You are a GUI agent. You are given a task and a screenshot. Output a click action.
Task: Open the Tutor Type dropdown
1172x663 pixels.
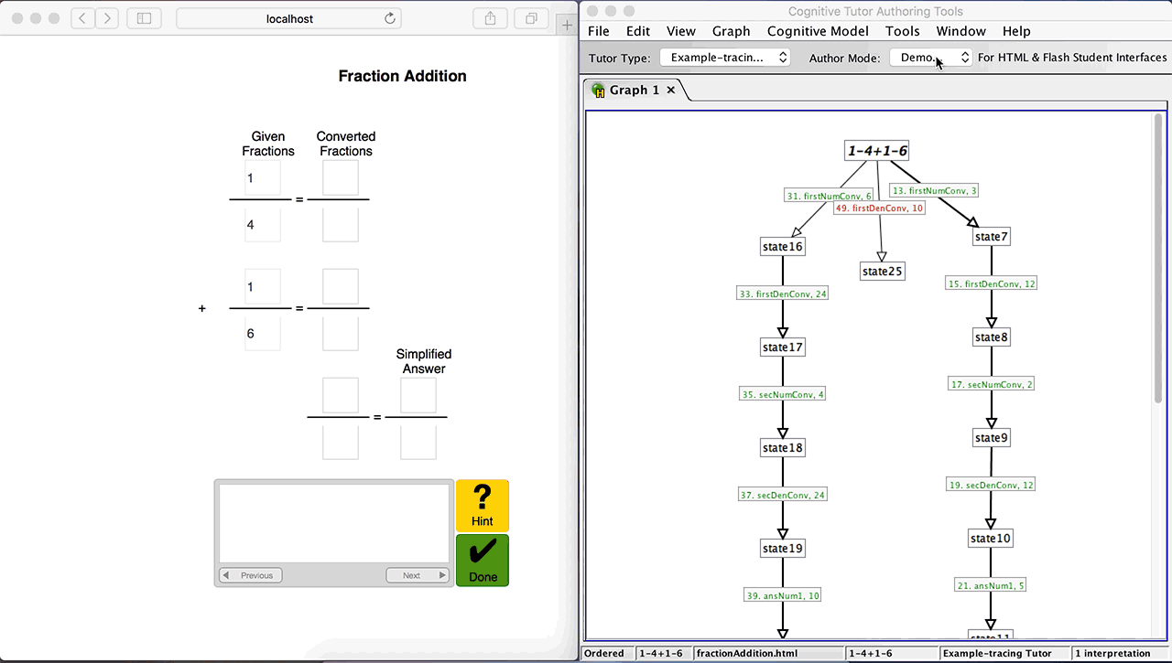(724, 58)
